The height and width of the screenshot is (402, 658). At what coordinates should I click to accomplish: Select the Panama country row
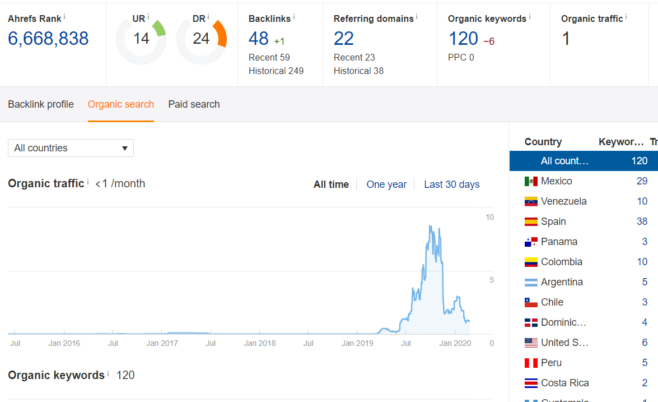pyautogui.click(x=584, y=242)
